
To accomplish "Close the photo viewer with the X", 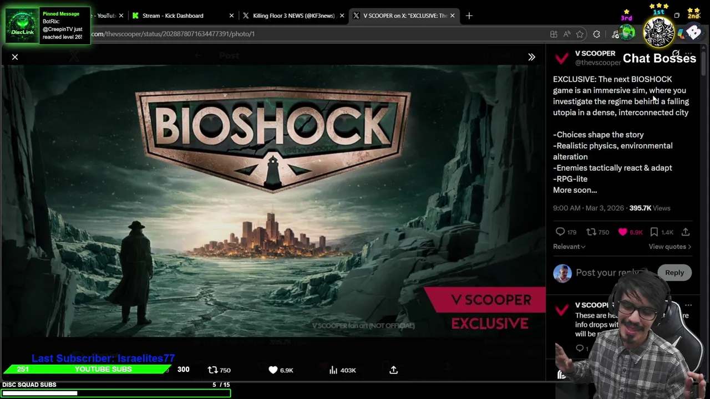I will tap(15, 57).
